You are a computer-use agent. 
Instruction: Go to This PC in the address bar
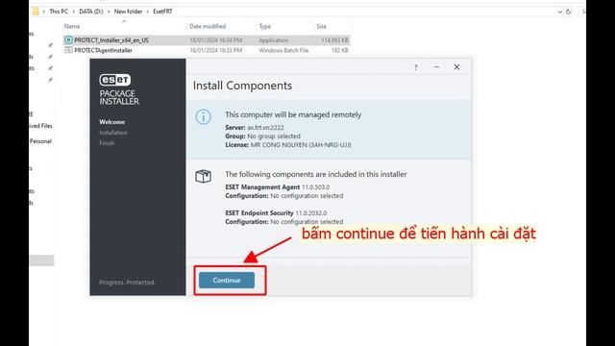59,12
